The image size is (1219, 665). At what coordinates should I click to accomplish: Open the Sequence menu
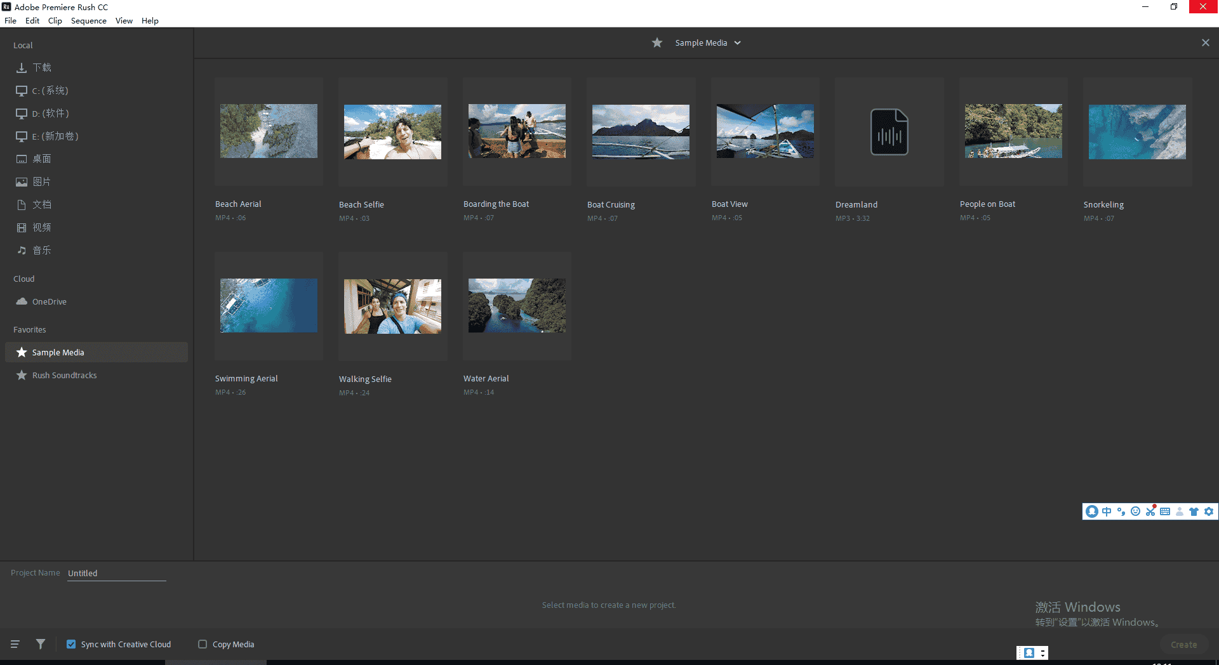point(88,20)
